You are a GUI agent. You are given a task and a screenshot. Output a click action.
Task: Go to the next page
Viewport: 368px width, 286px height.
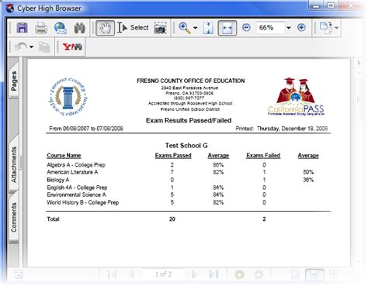[195, 274]
